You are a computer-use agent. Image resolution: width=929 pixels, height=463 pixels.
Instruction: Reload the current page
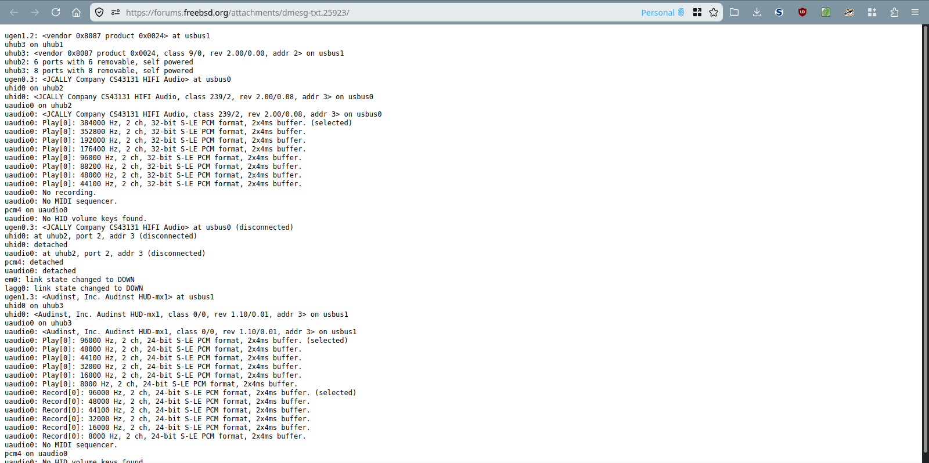[x=56, y=12]
